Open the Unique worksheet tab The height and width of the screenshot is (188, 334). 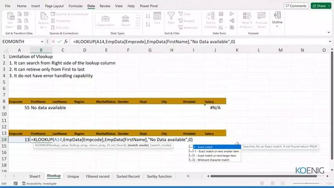73,177
